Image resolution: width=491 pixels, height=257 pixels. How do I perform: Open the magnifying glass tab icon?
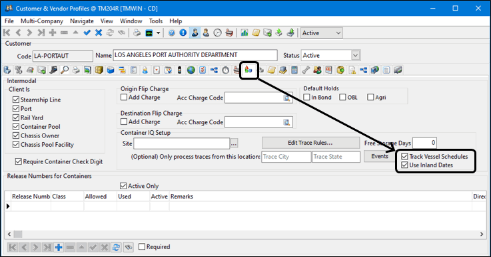(65, 70)
